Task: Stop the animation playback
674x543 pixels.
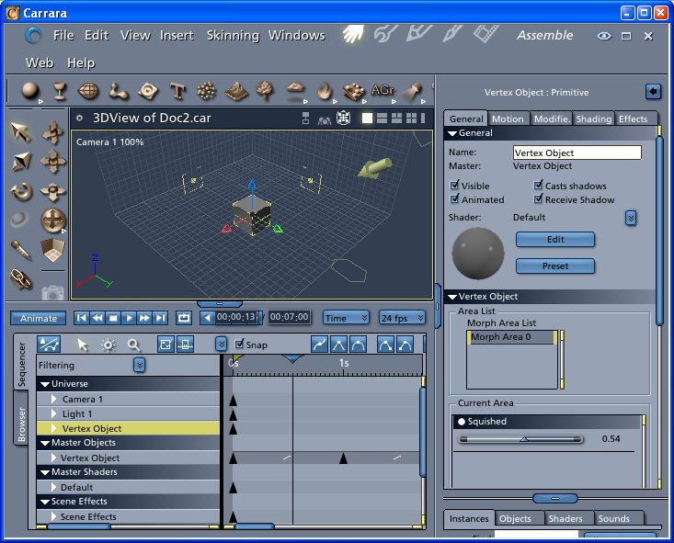Action: (113, 318)
